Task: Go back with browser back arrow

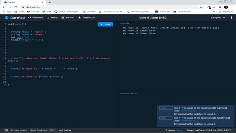Action: (4, 7)
